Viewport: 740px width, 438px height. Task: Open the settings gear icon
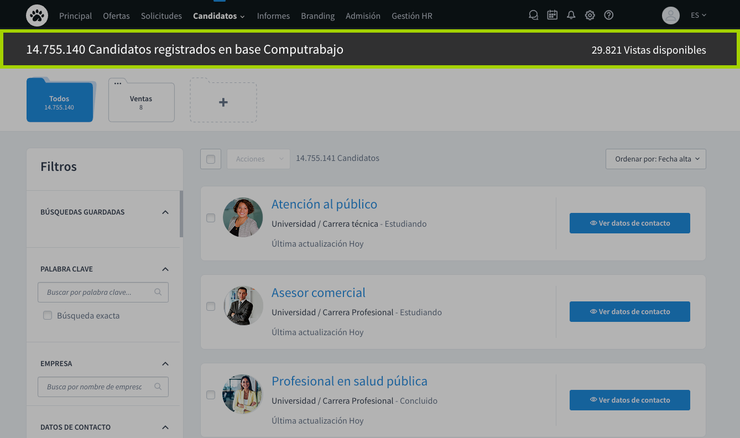590,15
